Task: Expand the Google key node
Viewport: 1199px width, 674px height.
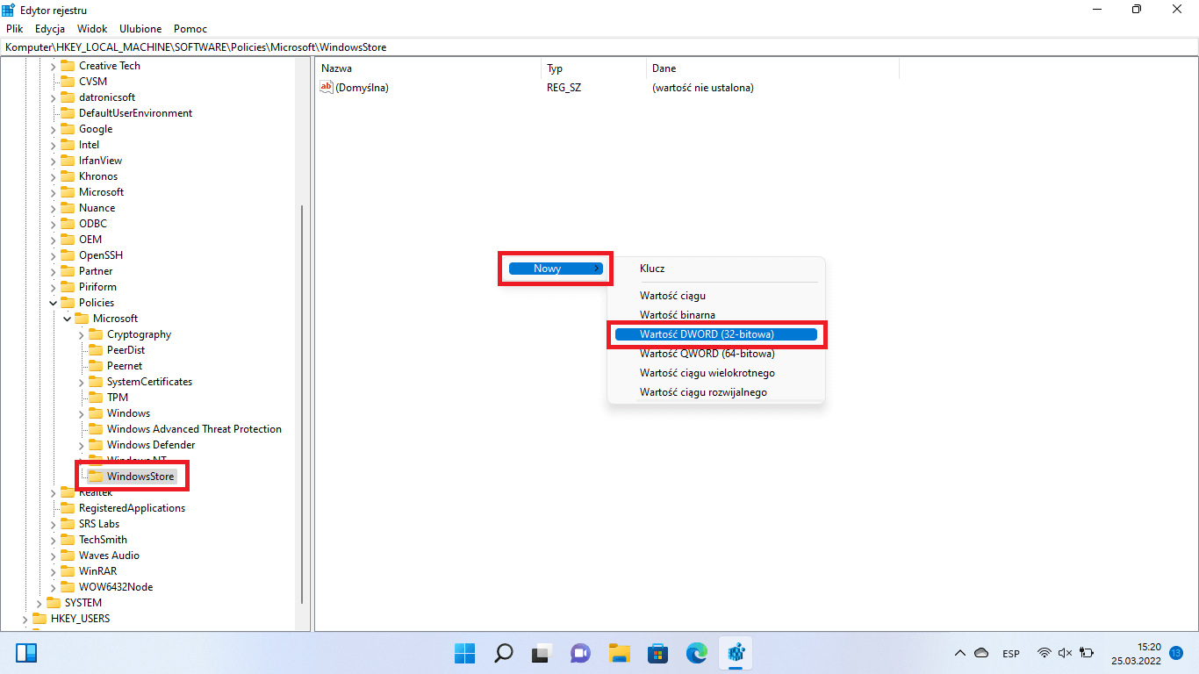Action: 53,128
